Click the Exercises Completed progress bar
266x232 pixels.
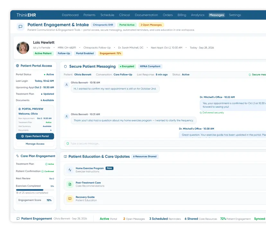(35, 190)
